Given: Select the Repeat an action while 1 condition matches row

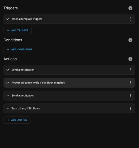Looking at the screenshot, I should [69, 83].
